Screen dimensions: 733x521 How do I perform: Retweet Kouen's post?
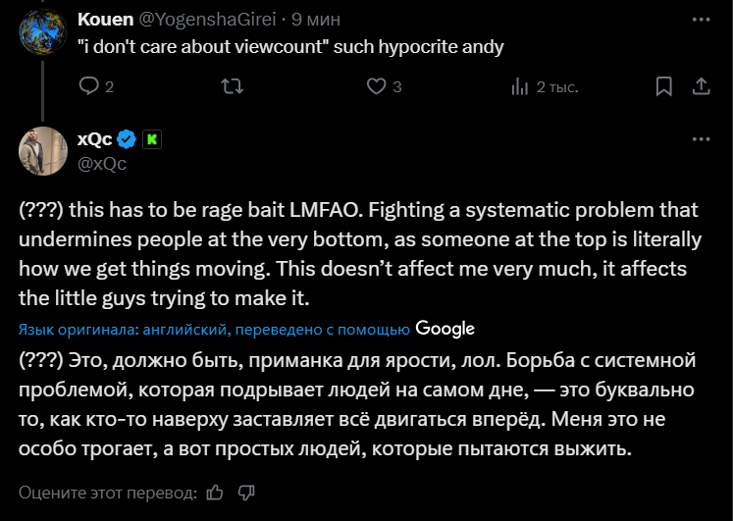coord(233,87)
